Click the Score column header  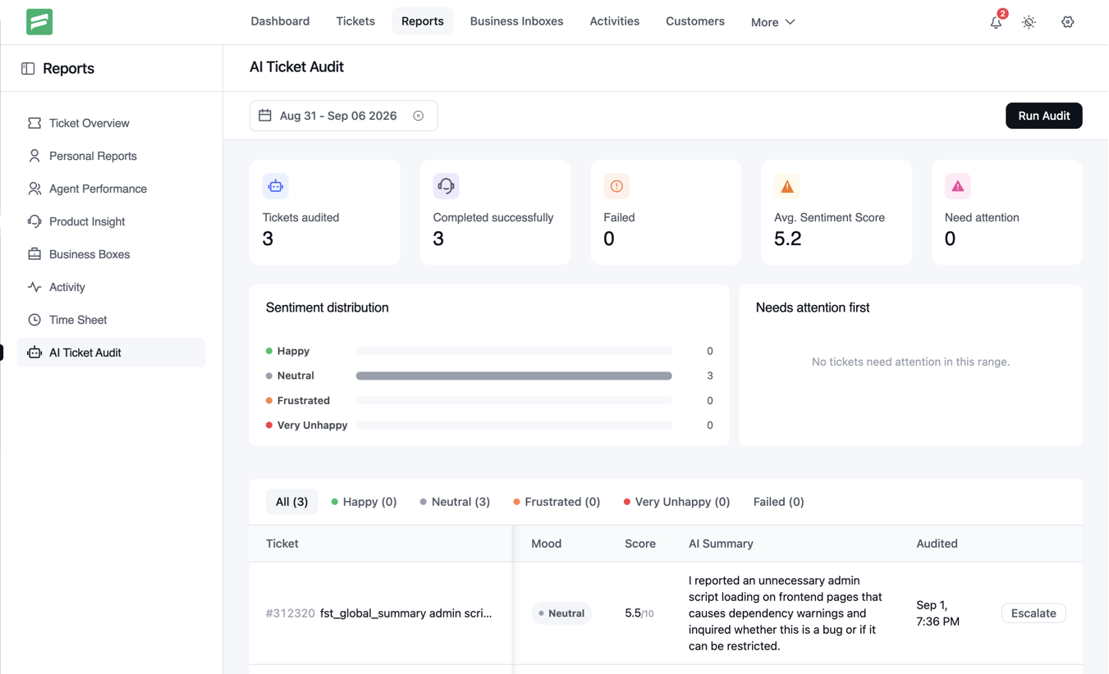(x=640, y=544)
